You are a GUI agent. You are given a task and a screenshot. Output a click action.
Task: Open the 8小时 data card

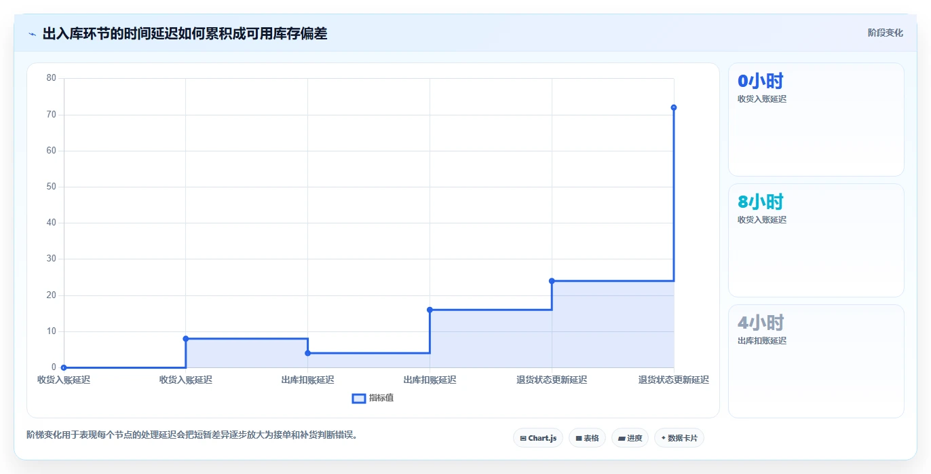816,240
